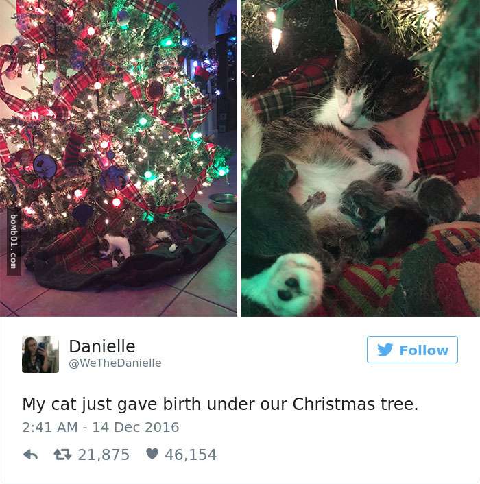Click the 46,154 likes count
The image size is (480, 484).
(191, 455)
